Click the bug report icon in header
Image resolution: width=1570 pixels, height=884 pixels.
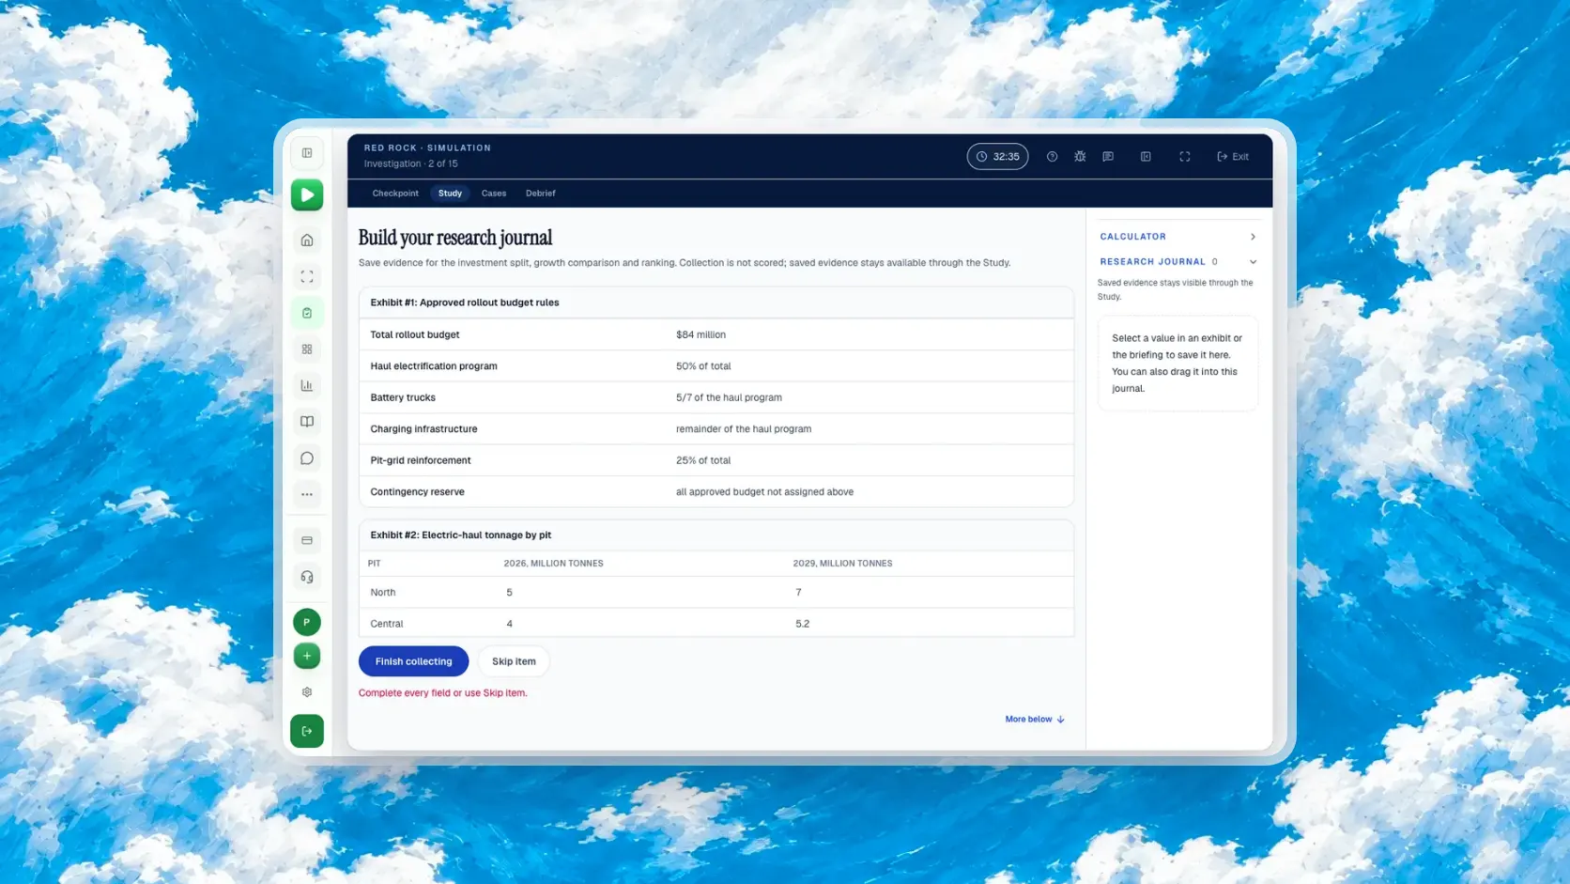click(x=1081, y=157)
